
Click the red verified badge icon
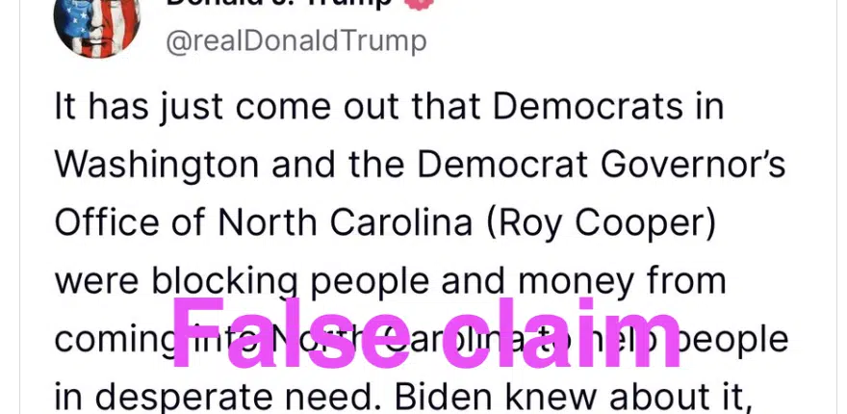(420, 3)
